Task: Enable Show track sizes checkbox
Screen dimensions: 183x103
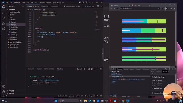Action: pyautogui.click(x=152, y=83)
